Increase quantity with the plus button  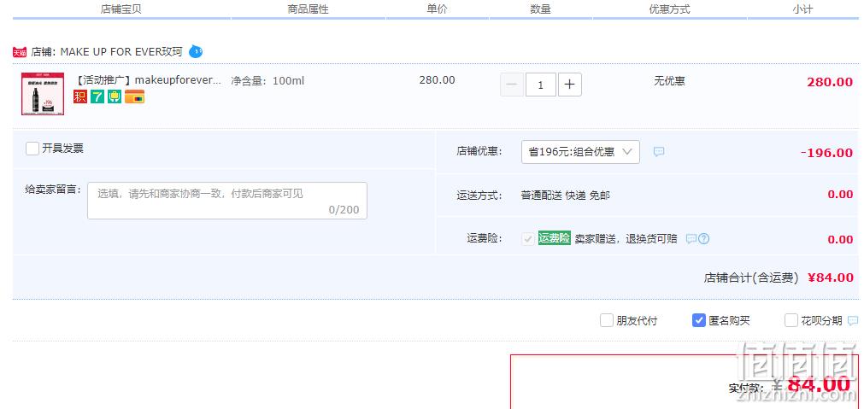coord(570,85)
